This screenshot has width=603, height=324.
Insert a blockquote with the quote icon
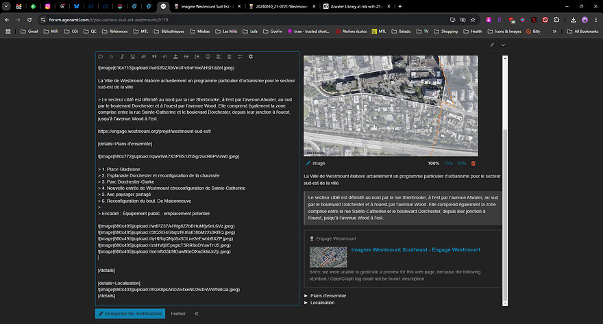154,56
